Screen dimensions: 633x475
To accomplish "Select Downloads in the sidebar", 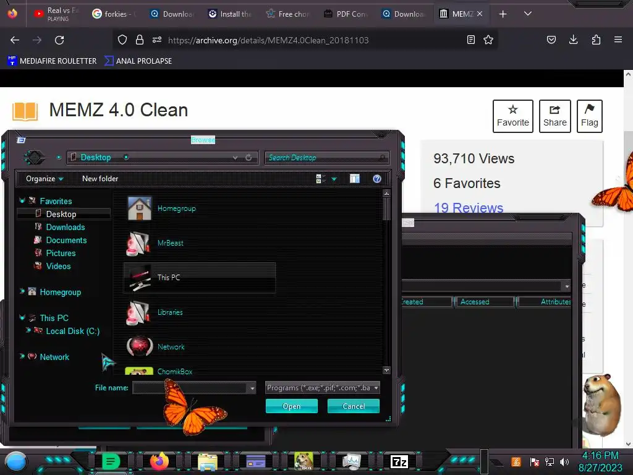I will coord(66,227).
